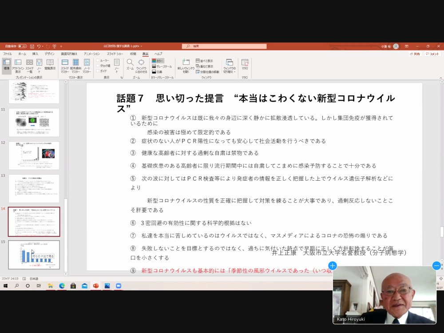Screen dimensions: 444x333
Task: Open a New Window (新しいウィンドウを開く)
Action: [x=186, y=66]
